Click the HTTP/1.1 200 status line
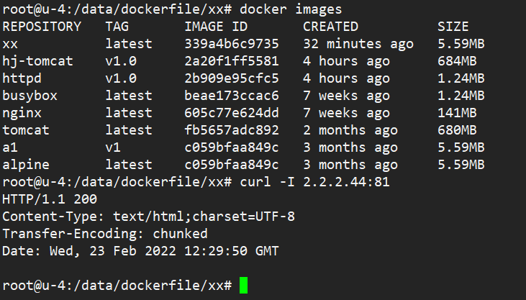526x300 pixels. [x=50, y=199]
